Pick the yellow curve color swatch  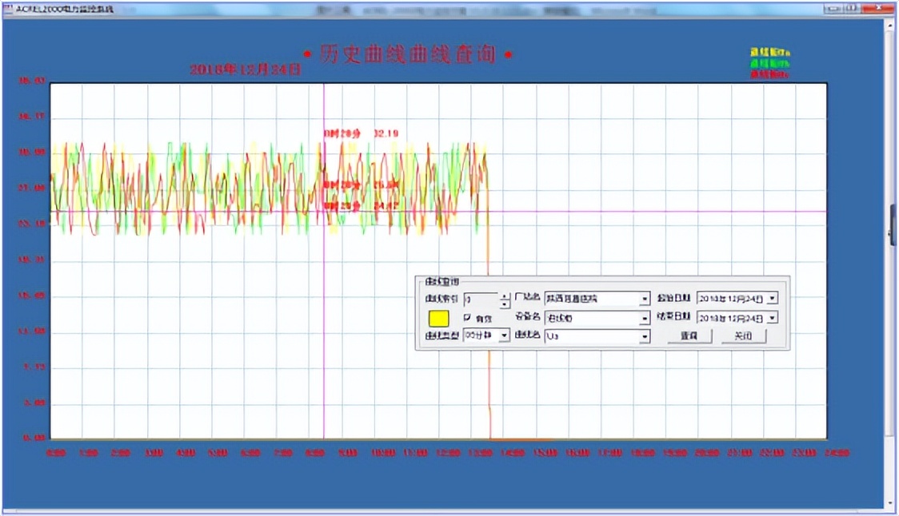coord(438,318)
